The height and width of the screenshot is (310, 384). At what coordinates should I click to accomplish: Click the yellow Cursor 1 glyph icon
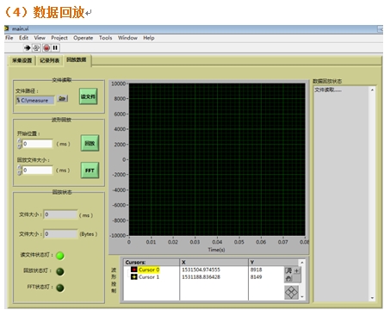pos(134,277)
